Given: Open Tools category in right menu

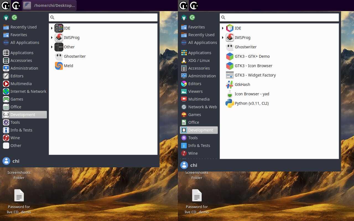Looking at the screenshot, I should point(199,138).
